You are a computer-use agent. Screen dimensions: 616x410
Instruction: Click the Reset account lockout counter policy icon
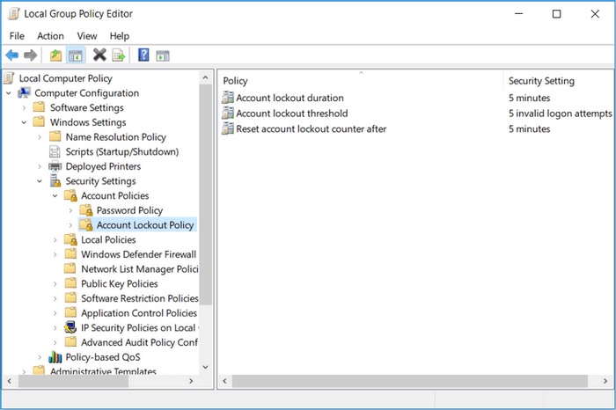pyautogui.click(x=227, y=128)
